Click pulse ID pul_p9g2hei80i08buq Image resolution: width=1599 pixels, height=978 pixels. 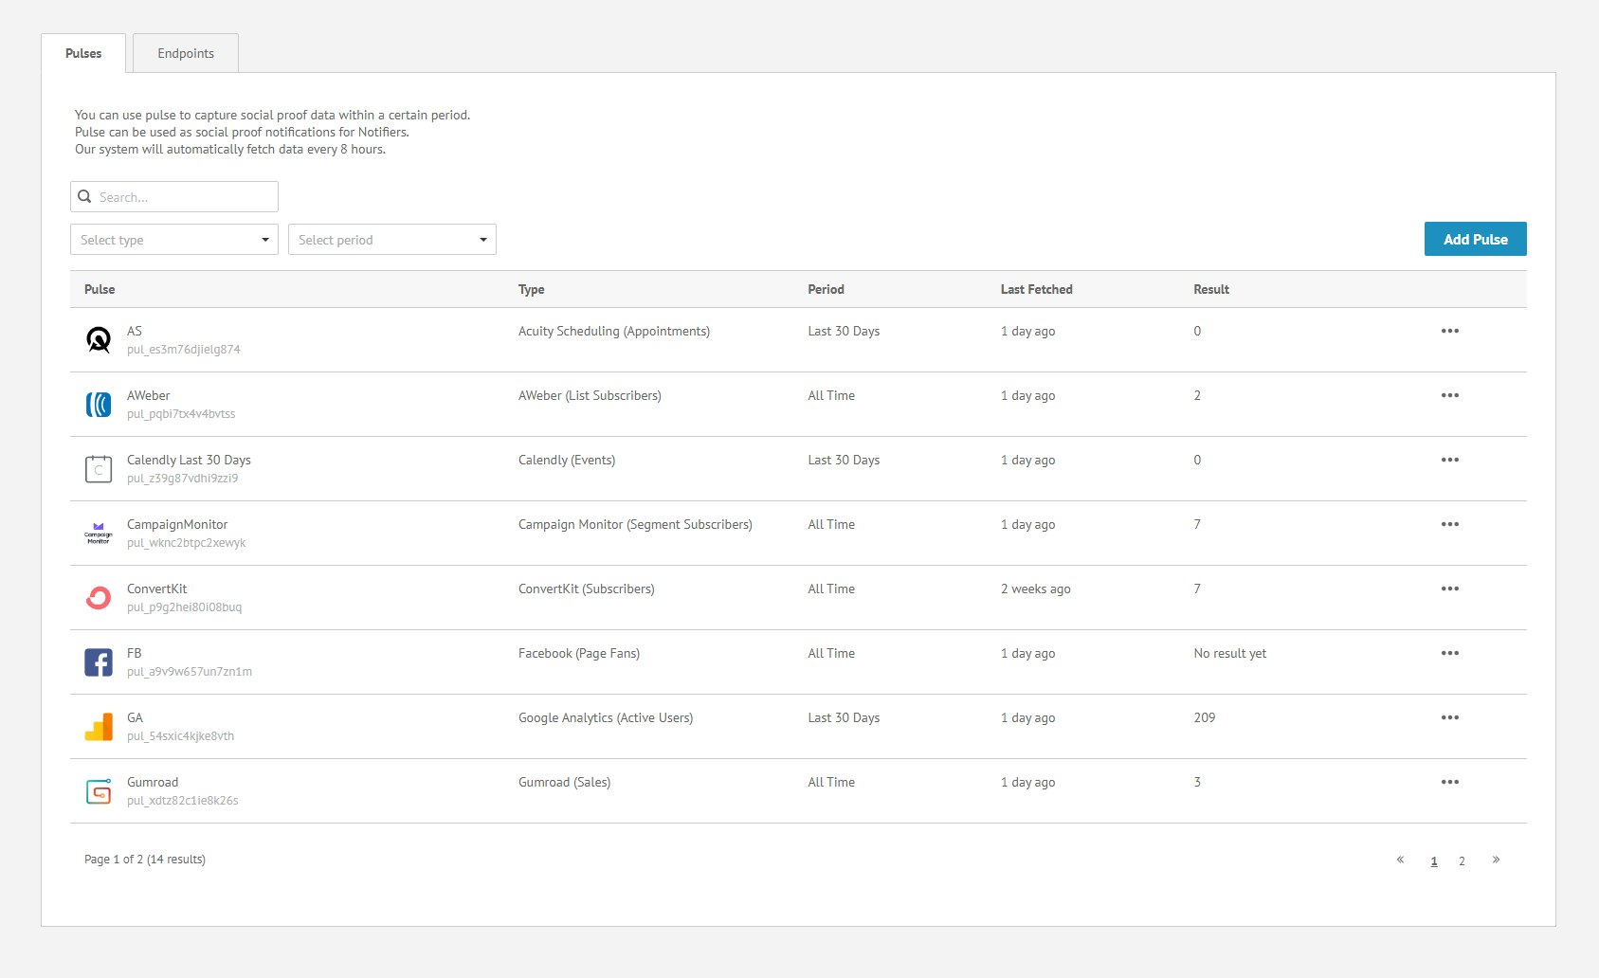coord(185,607)
